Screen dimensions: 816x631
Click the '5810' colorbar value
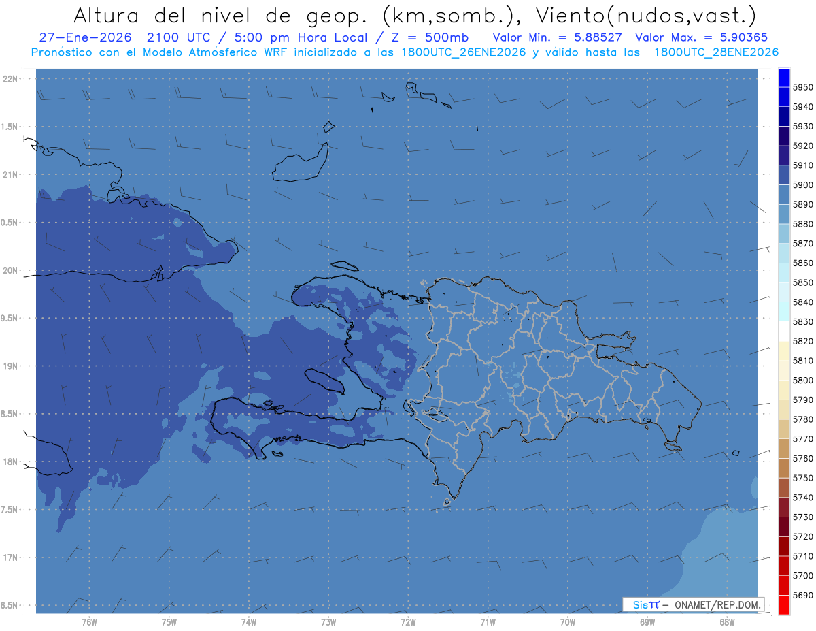(803, 361)
